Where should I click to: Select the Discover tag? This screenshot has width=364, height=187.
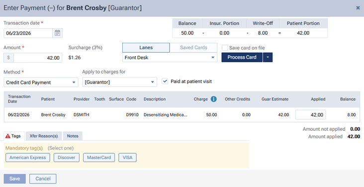[67, 158]
